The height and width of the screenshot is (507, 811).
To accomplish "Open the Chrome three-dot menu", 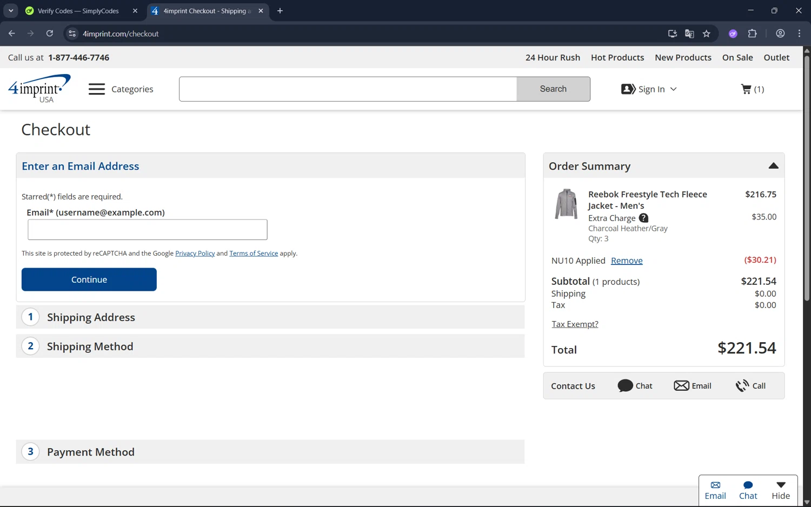I will 799,34.
